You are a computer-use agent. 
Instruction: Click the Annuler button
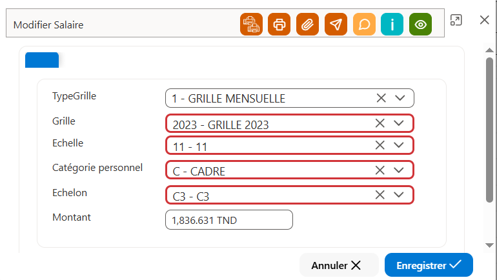coord(339,265)
